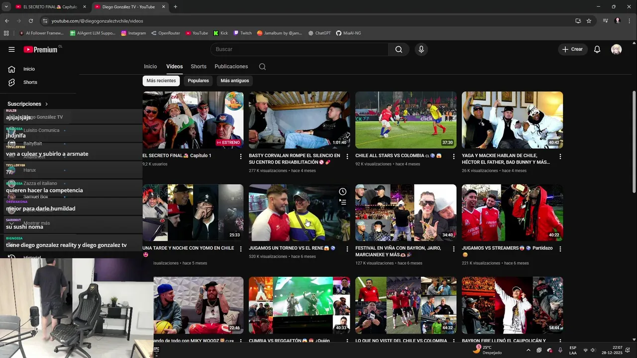
Task: Open view site information icon in address bar
Action: coord(45,21)
